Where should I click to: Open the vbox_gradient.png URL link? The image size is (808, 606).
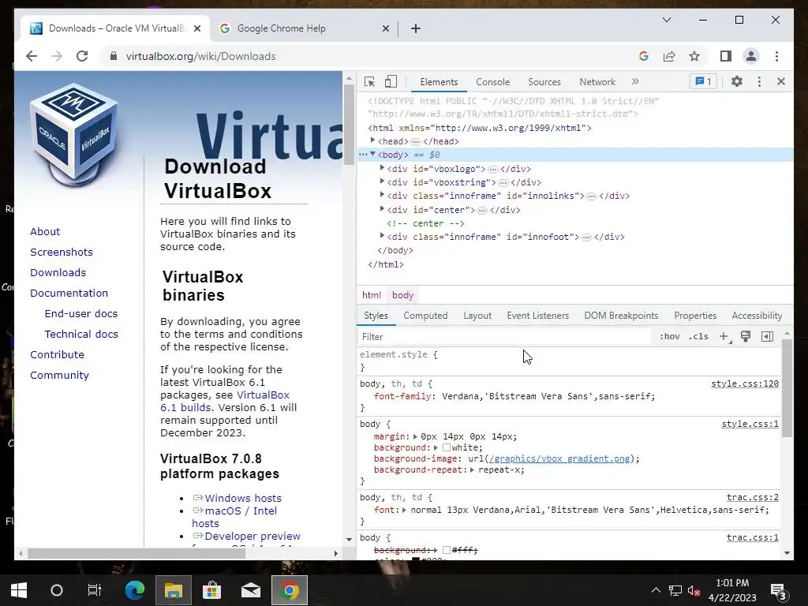559,458
